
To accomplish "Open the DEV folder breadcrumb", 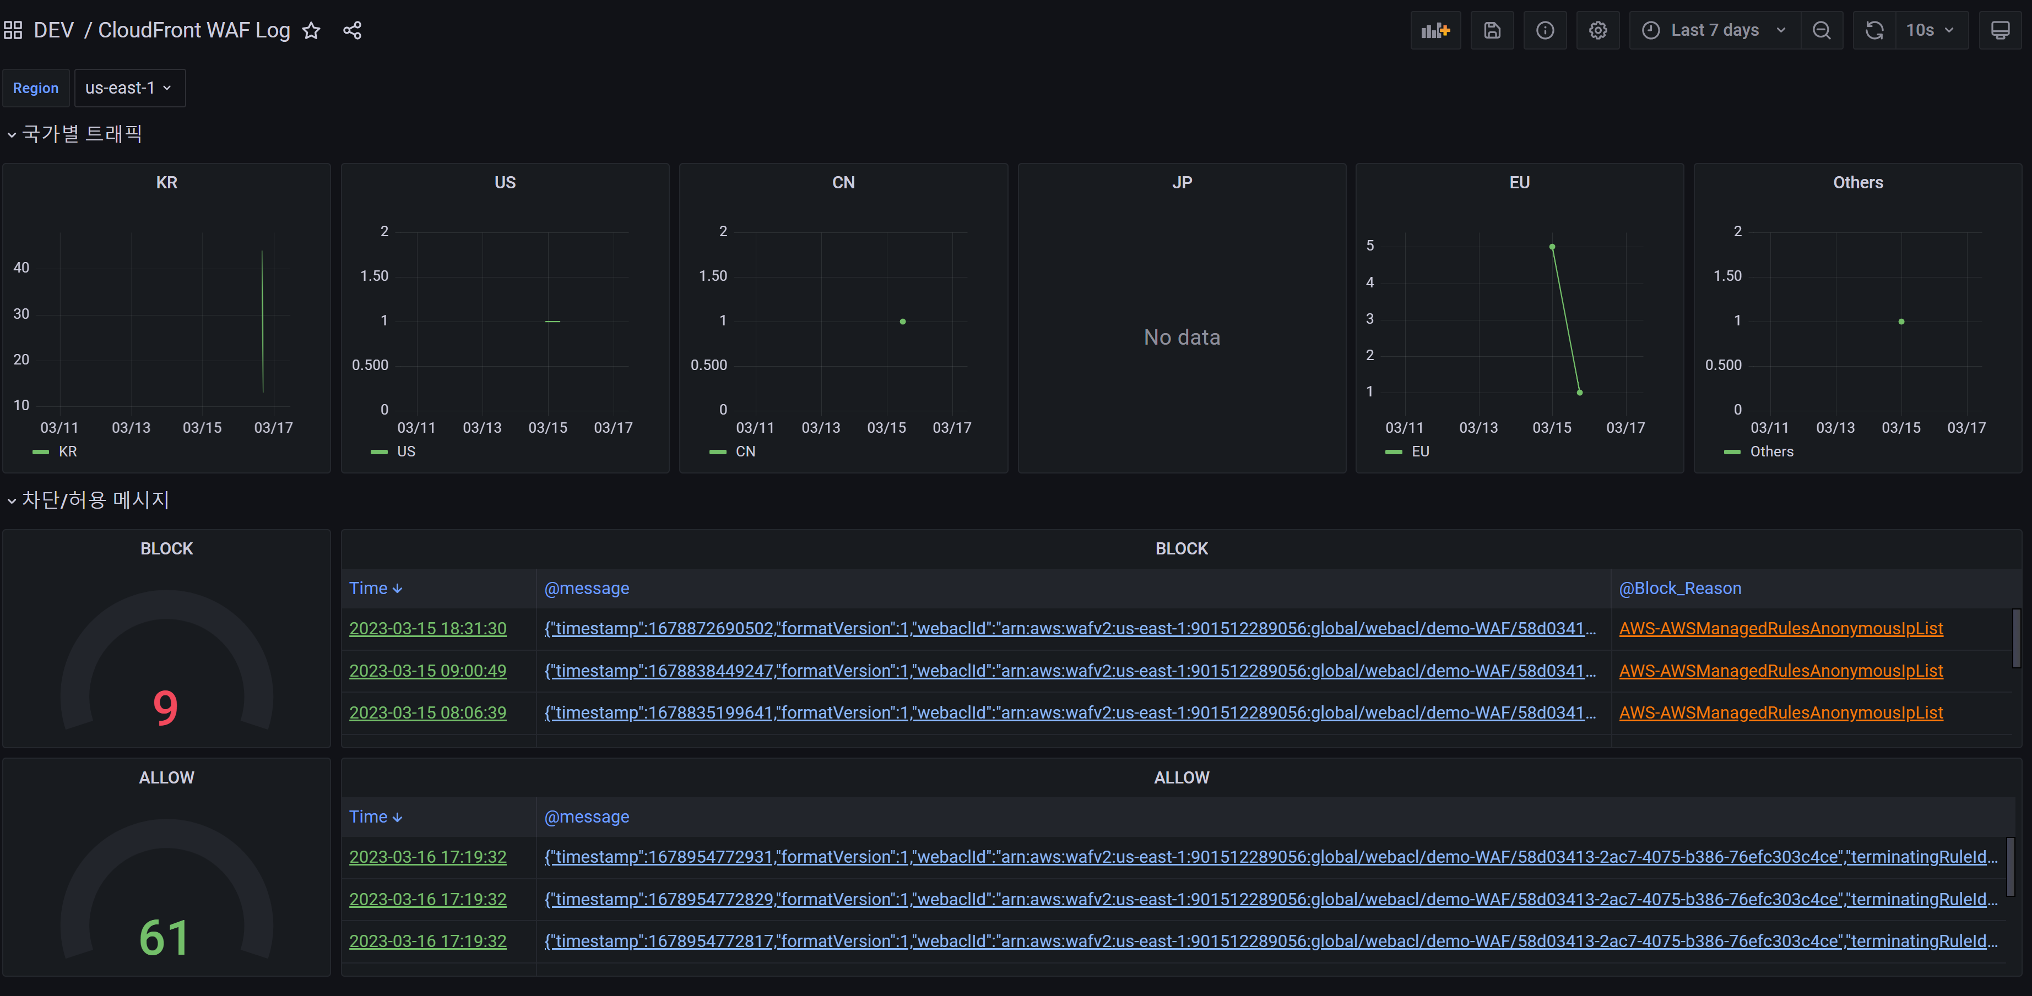I will coord(53,30).
